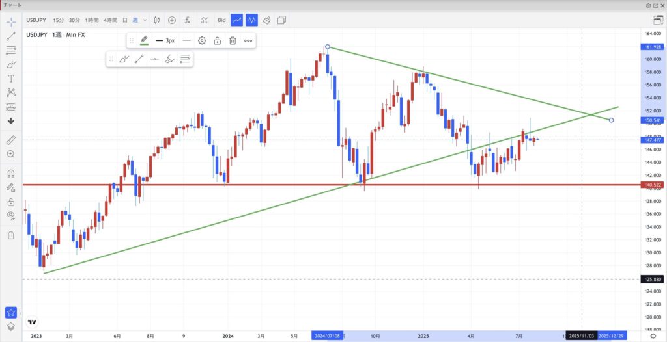Screen dimensions: 667x342
Task: Toggle stay-in-drawing-mode pencil lock
Action: pos(11,187)
